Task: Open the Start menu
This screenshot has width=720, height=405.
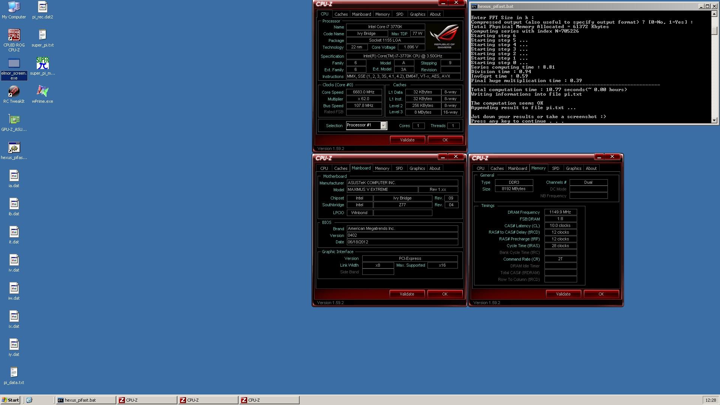Action: point(10,400)
